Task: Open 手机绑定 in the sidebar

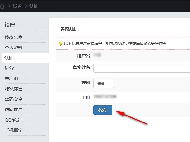Action: pos(14,131)
